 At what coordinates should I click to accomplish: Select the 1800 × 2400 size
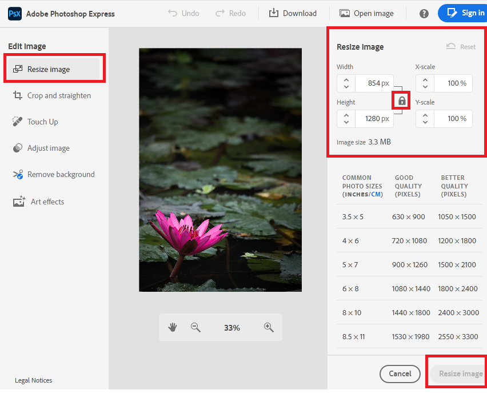coord(458,288)
